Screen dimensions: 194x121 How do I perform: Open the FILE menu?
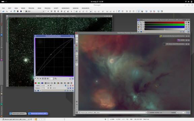(3, 8)
